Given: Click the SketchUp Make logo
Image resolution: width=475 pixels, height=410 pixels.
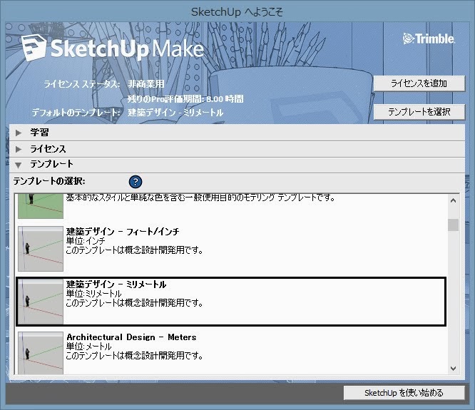Looking at the screenshot, I should (113, 48).
